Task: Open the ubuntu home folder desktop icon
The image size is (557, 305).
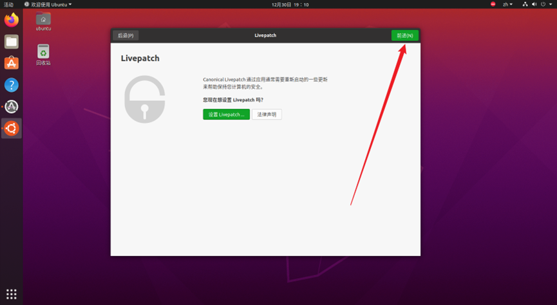Action: [43, 21]
